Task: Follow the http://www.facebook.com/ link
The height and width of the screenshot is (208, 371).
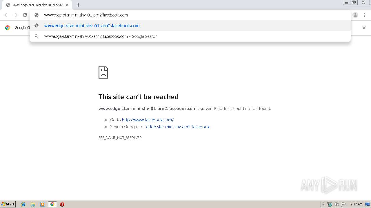Action: click(x=148, y=120)
